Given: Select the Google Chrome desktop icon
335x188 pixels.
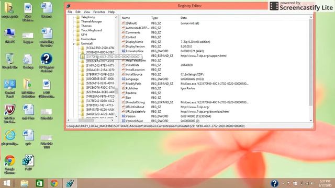Looking at the screenshot, I should click(x=9, y=164).
